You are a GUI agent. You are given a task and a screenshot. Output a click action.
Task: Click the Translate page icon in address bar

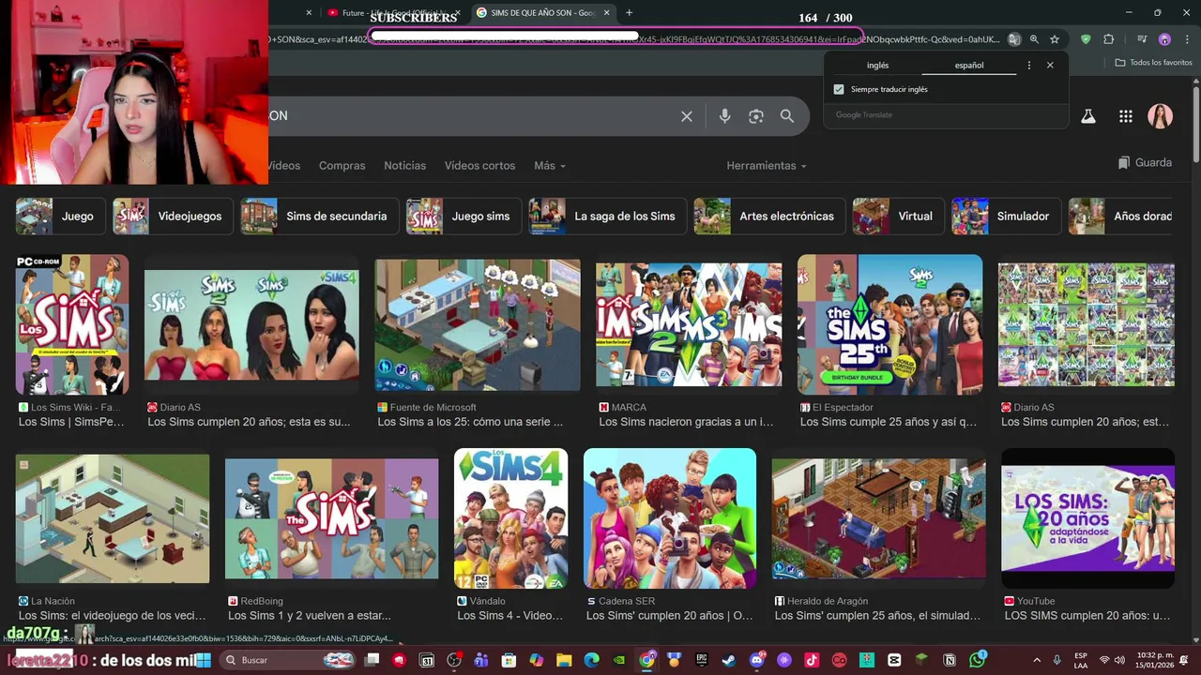coord(1014,39)
